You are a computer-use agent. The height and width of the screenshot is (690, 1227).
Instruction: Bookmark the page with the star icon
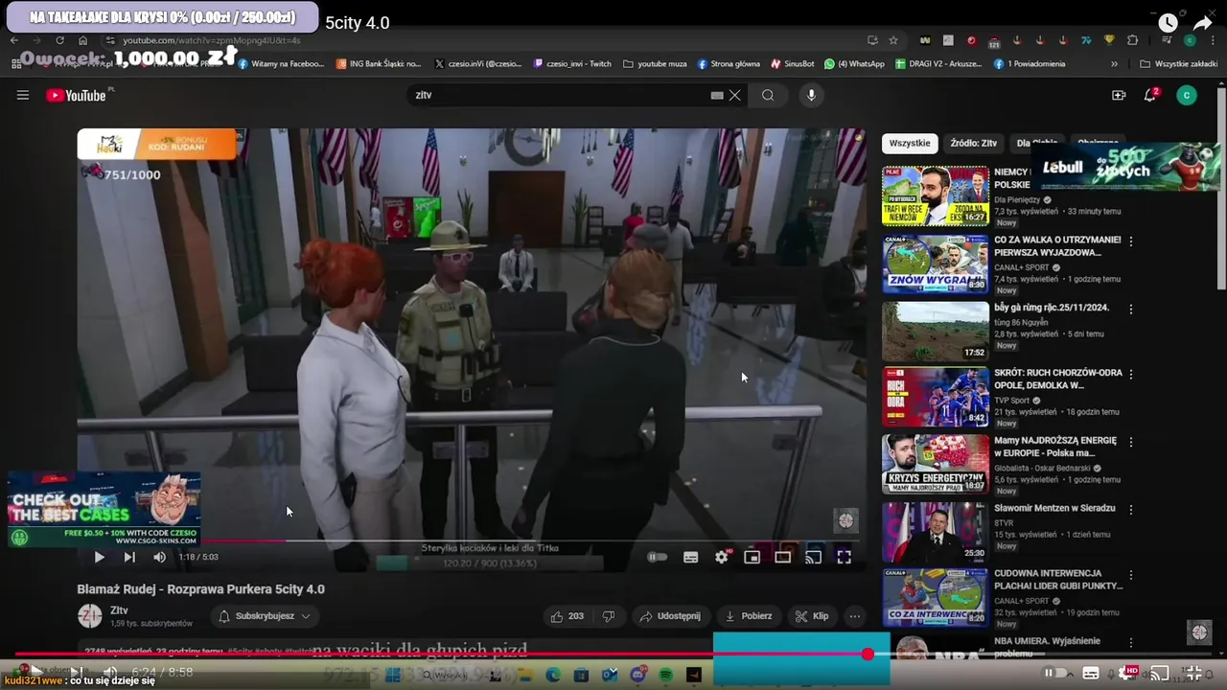(x=893, y=40)
